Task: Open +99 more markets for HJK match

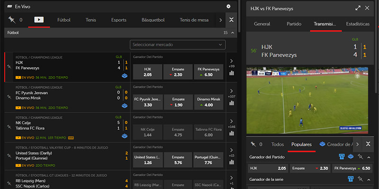Action: click(231, 63)
